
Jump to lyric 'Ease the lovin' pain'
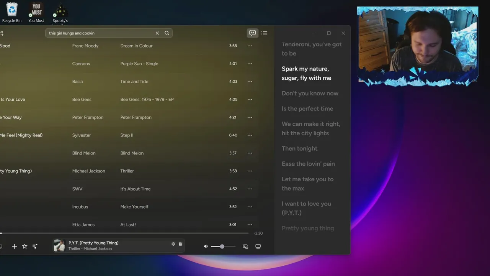tap(308, 164)
